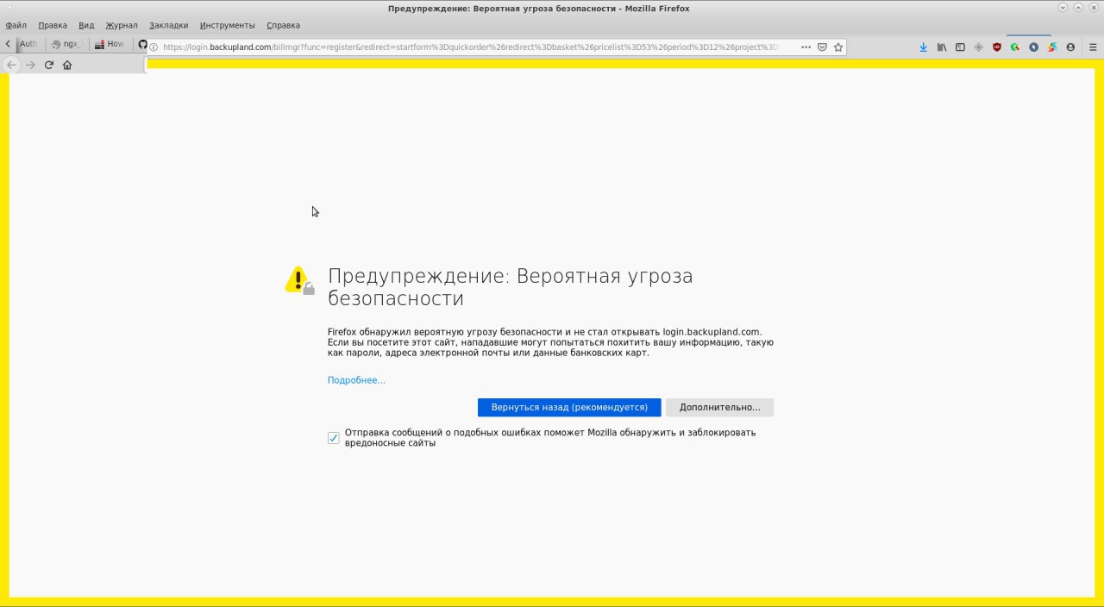Image resolution: width=1104 pixels, height=607 pixels.
Task: Click the Подробнее… link
Action: click(x=356, y=380)
